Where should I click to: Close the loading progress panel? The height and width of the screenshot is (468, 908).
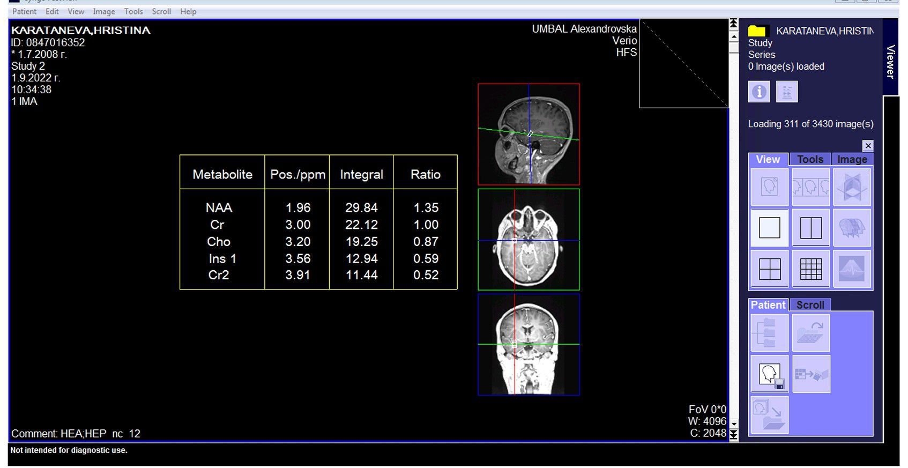[x=868, y=146]
